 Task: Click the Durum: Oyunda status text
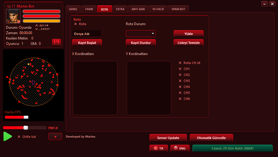point(19,28)
